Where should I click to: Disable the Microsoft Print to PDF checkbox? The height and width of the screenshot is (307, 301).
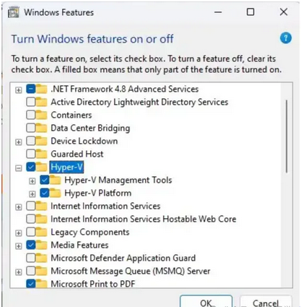coord(31,284)
